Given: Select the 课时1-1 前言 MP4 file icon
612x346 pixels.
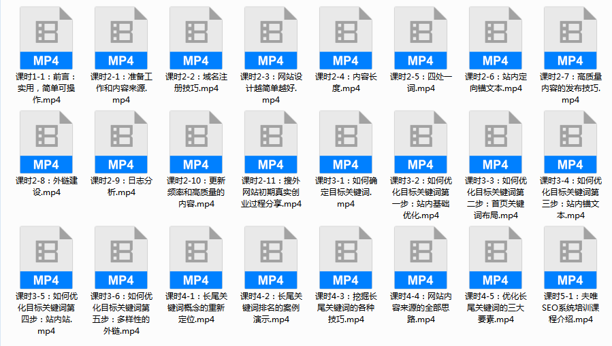Looking at the screenshot, I should (46, 37).
